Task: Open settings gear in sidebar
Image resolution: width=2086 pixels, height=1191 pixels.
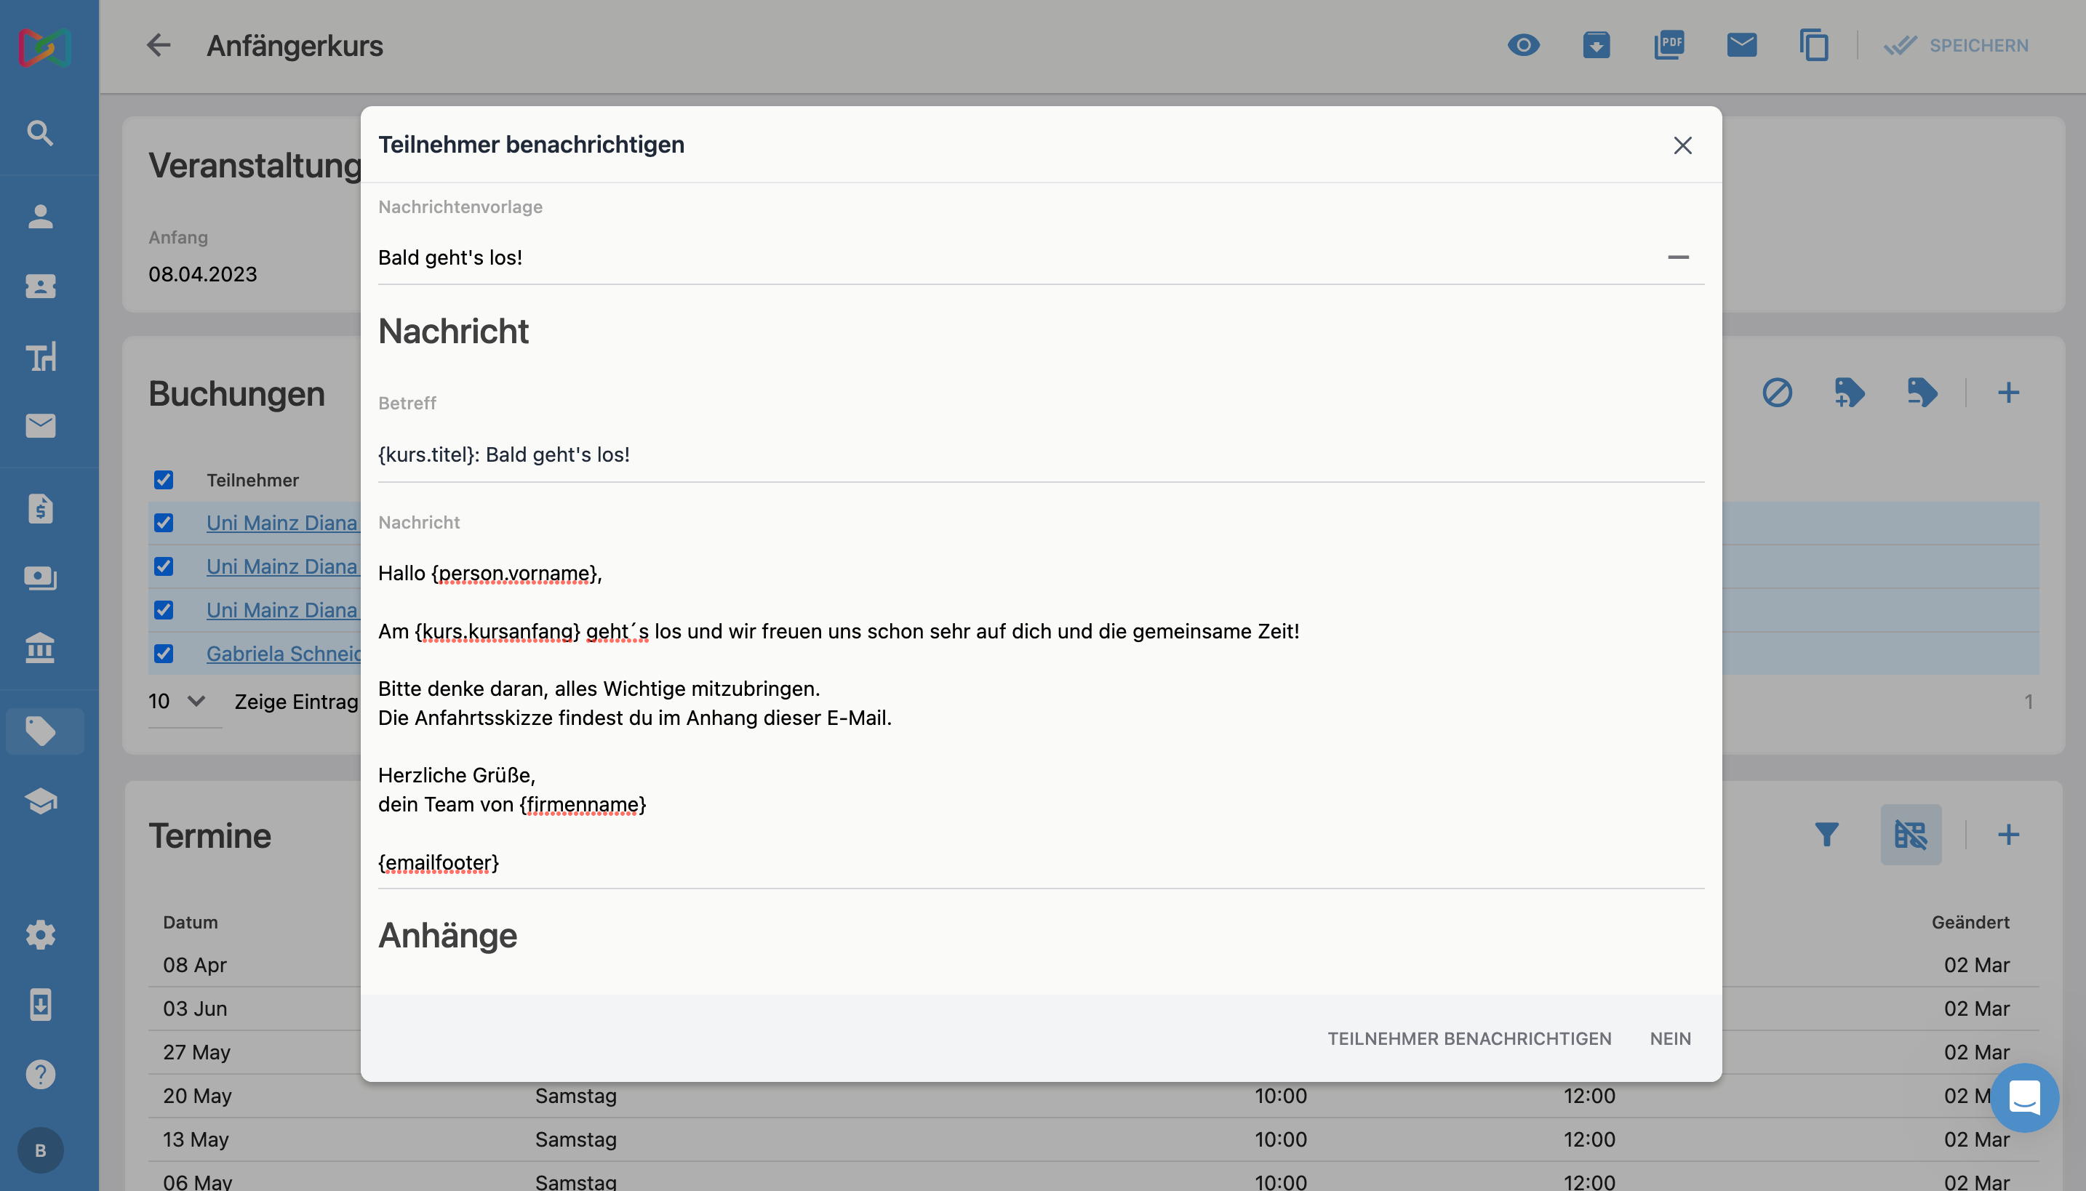Action: coord(40,934)
